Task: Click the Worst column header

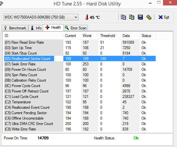Action: (89, 36)
